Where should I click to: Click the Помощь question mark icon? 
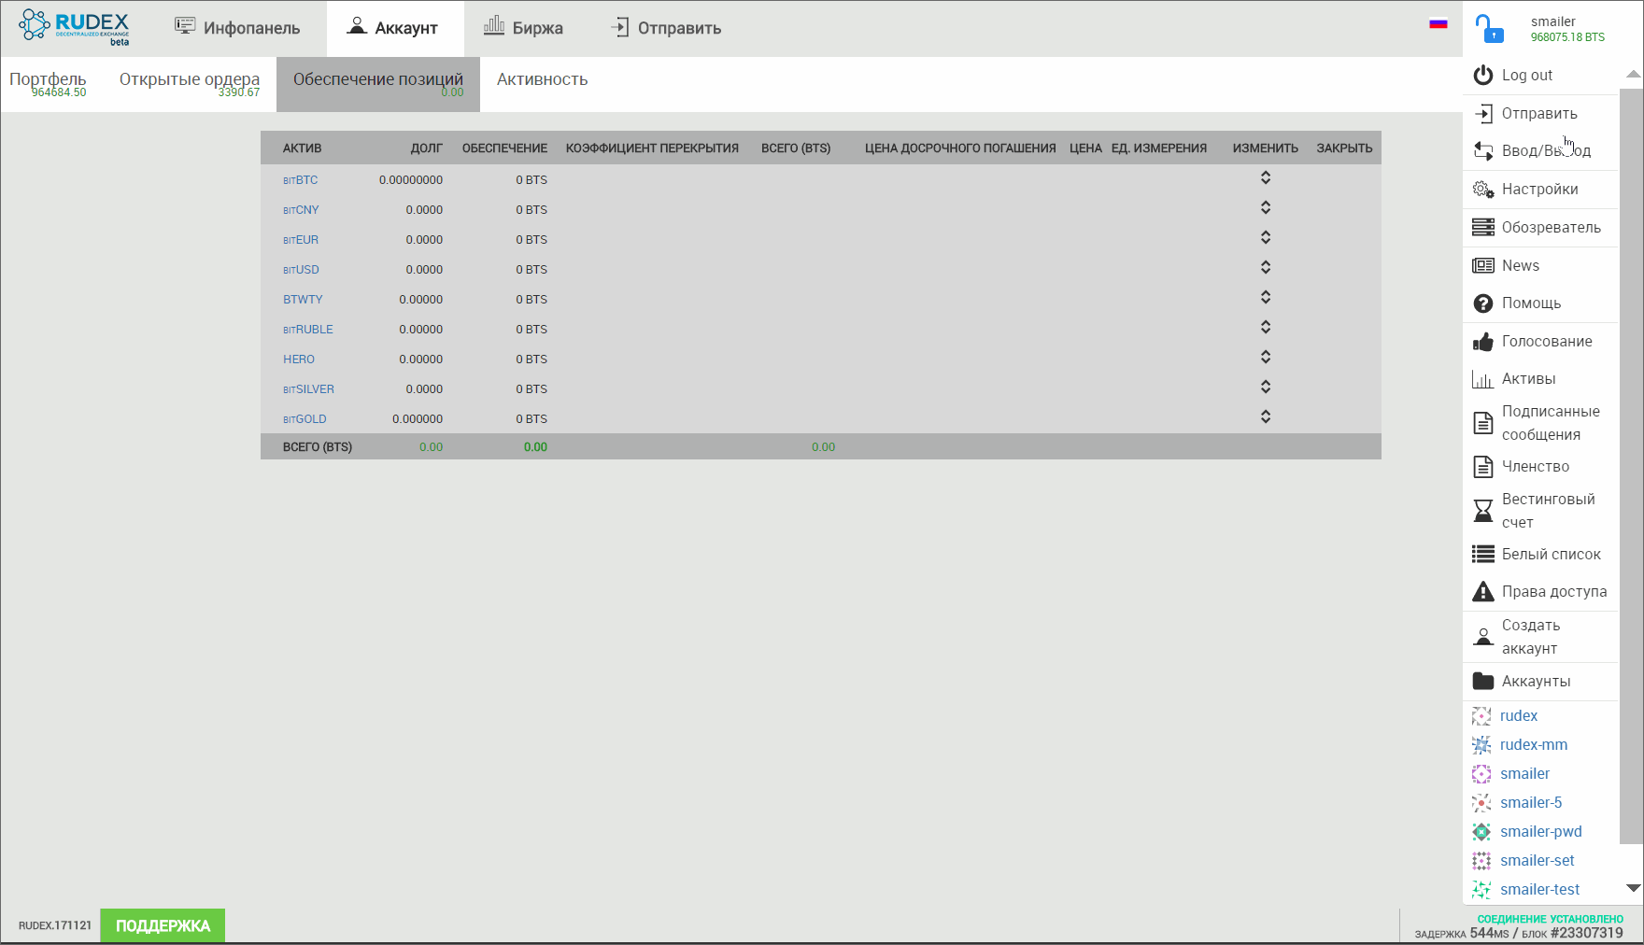click(x=1483, y=303)
